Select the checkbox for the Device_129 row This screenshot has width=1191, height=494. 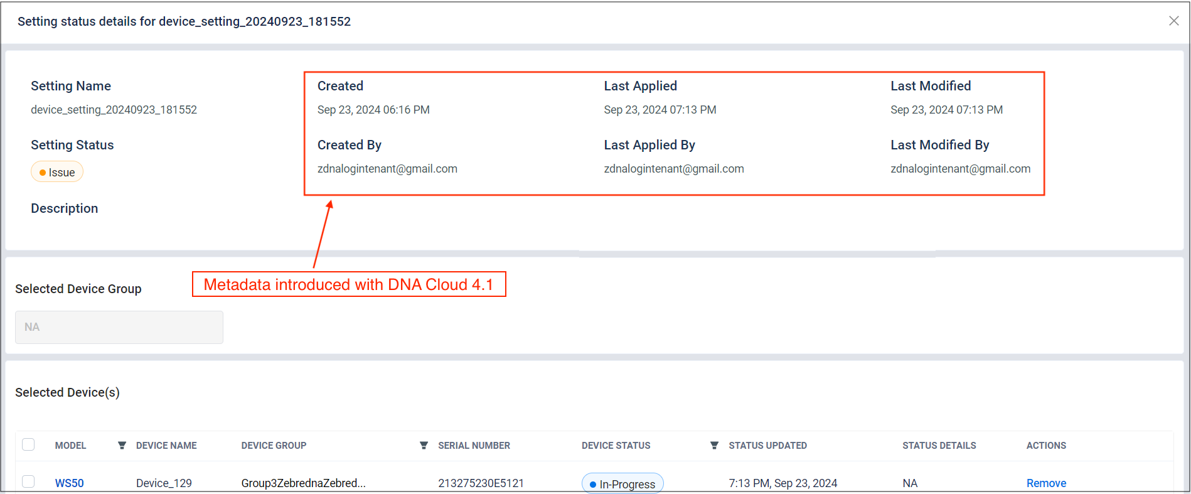point(28,481)
